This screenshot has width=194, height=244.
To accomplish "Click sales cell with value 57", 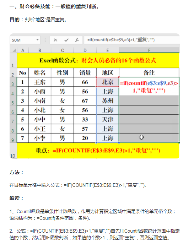I will [x=85, y=129].
